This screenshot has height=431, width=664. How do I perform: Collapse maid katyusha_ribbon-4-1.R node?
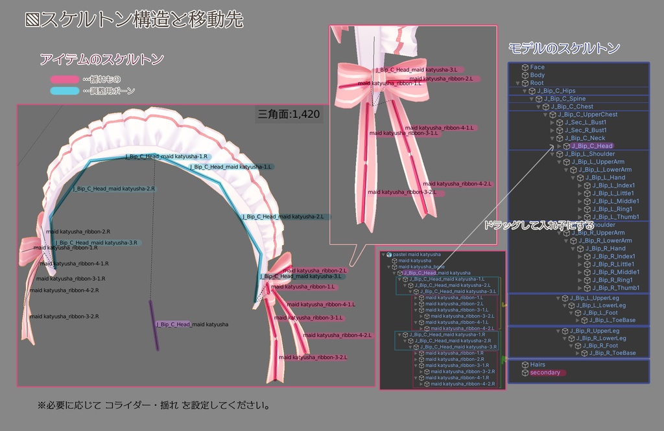tap(416, 378)
